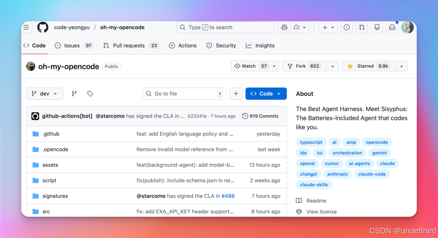
Task: Toggle the Starred button
Action: [369, 66]
